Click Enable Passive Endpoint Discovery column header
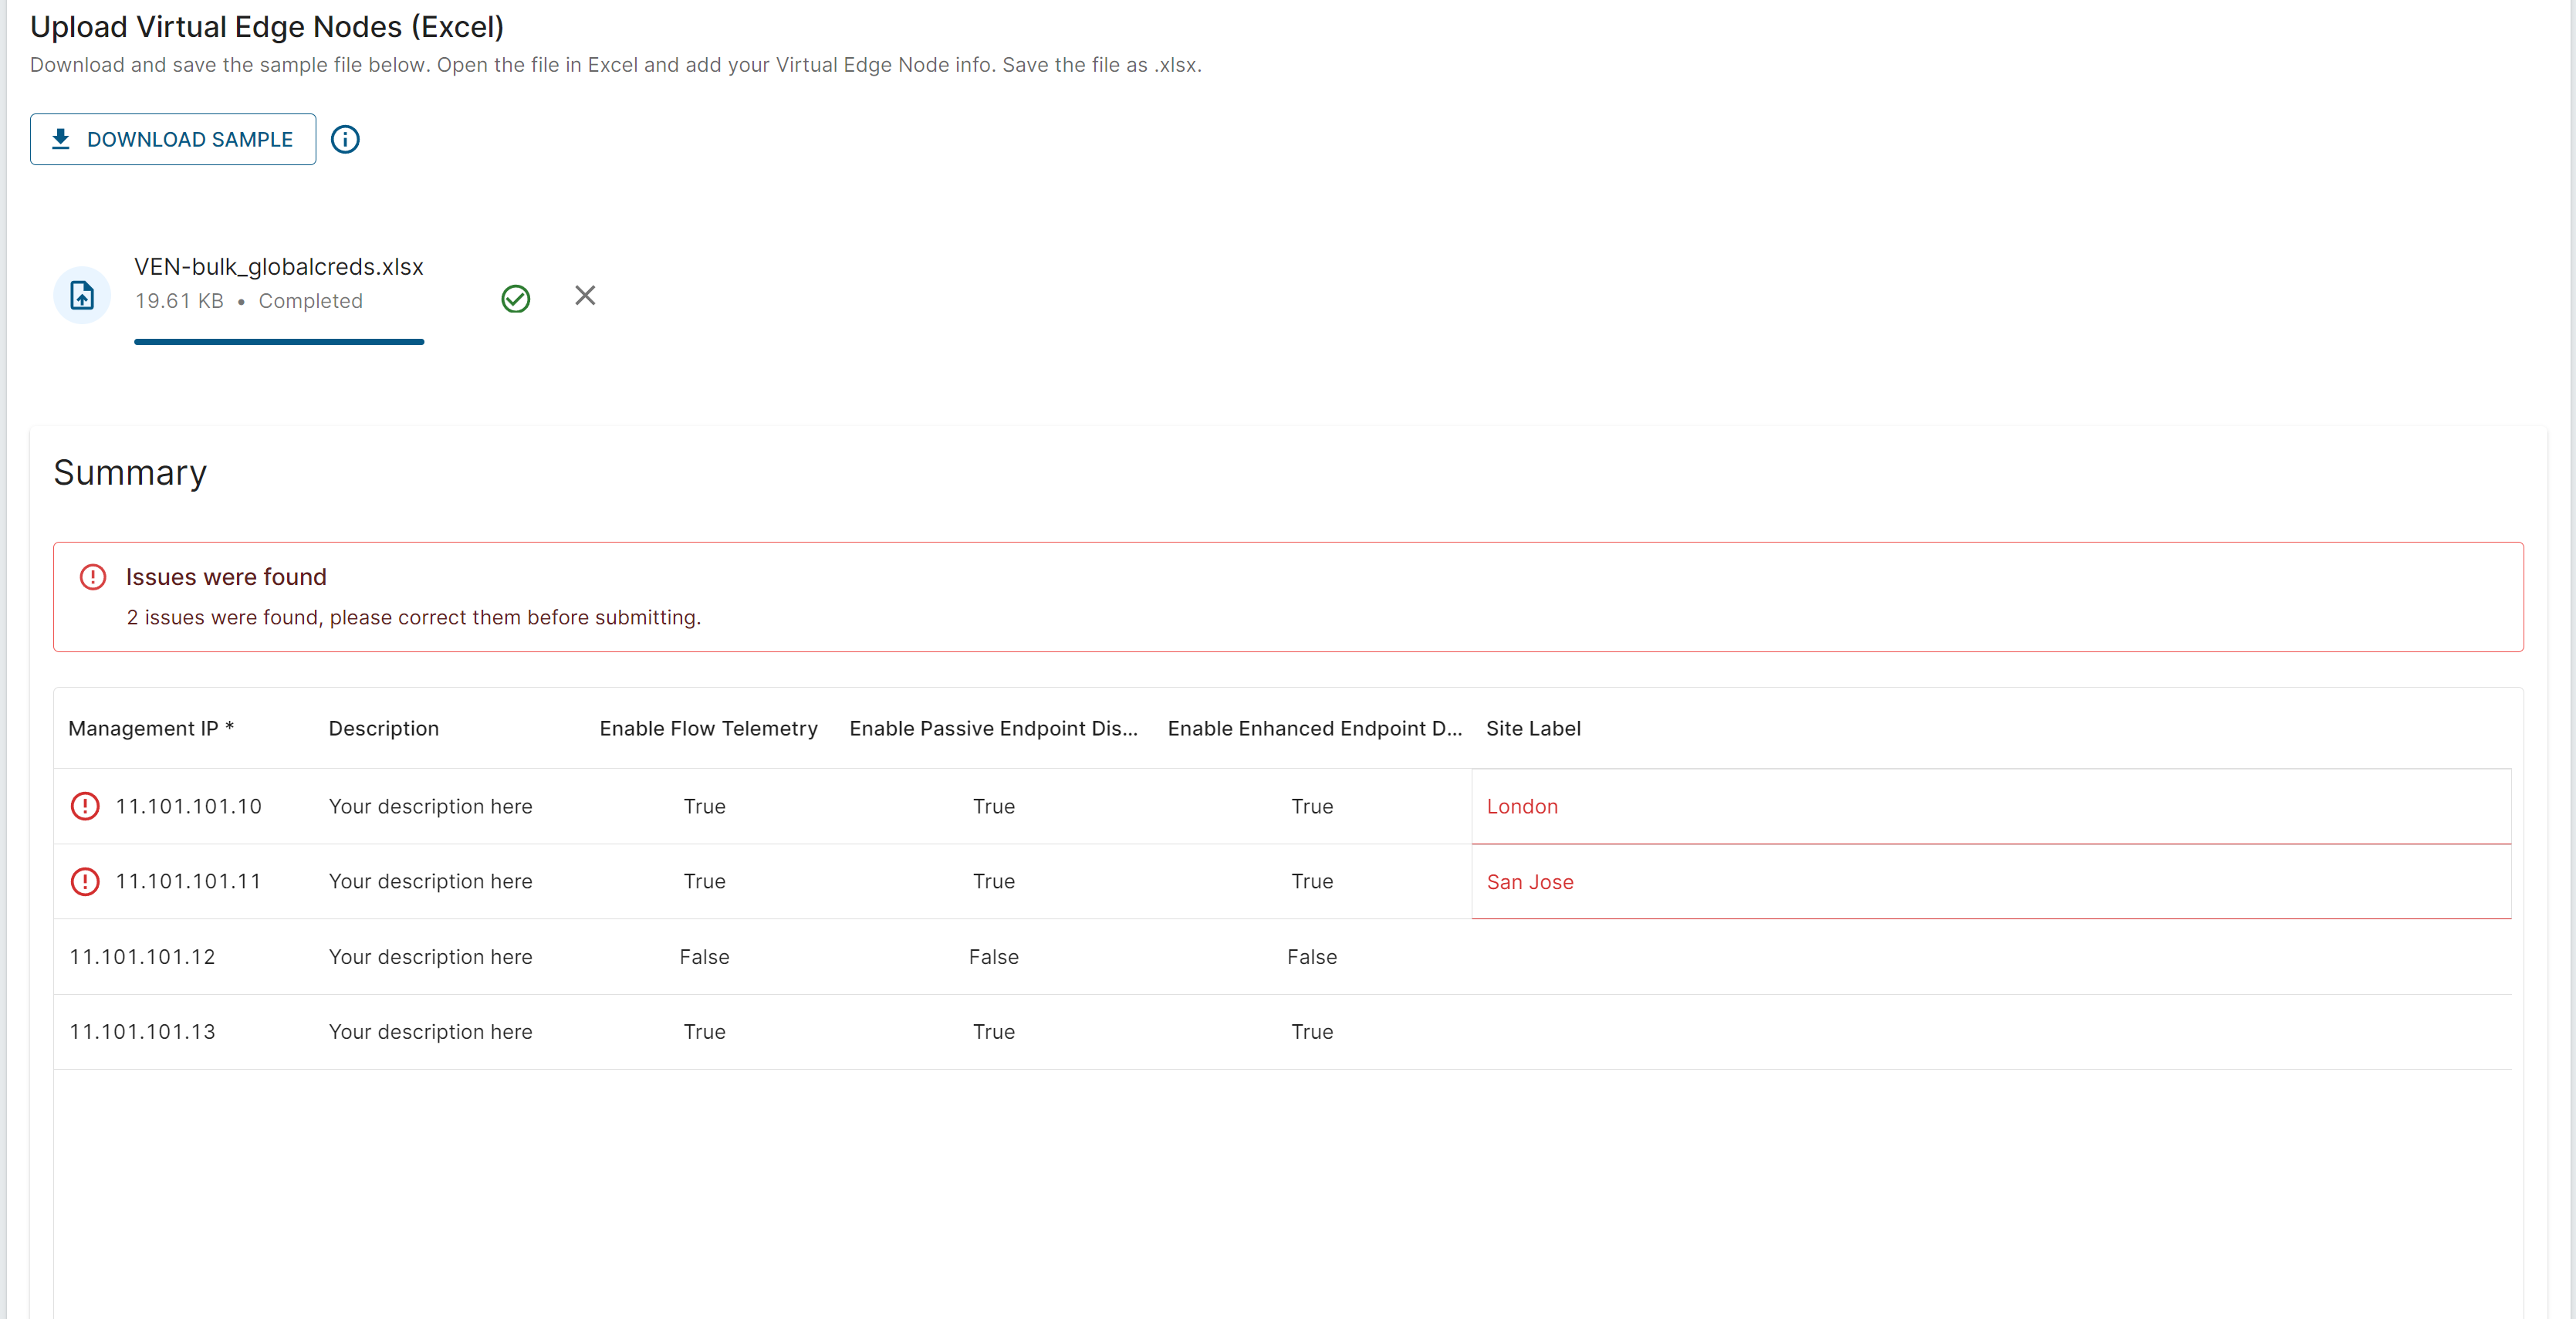This screenshot has width=2576, height=1319. click(x=993, y=728)
